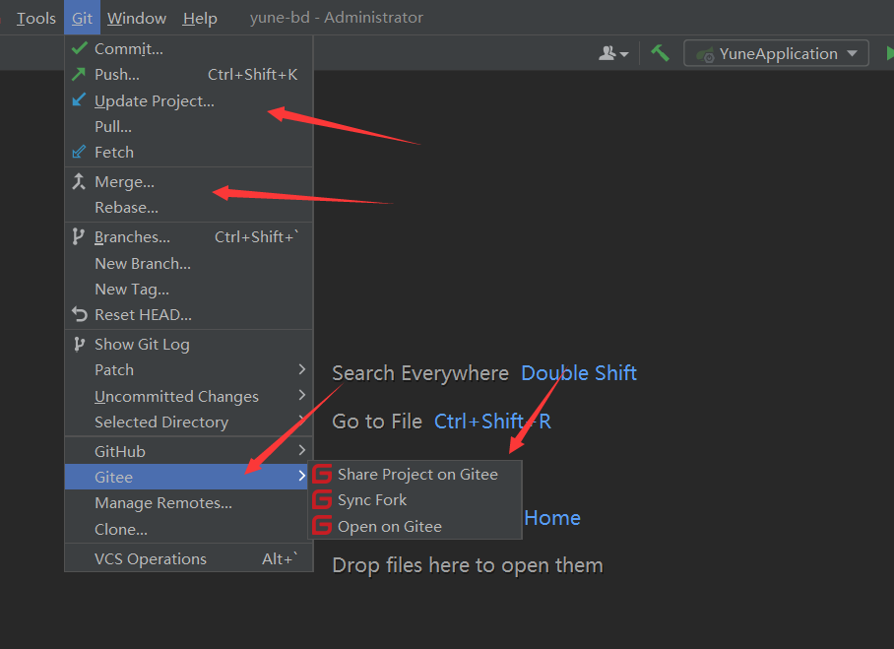The width and height of the screenshot is (894, 649).
Task: Select Open on Gitee entry
Action: [x=415, y=526]
